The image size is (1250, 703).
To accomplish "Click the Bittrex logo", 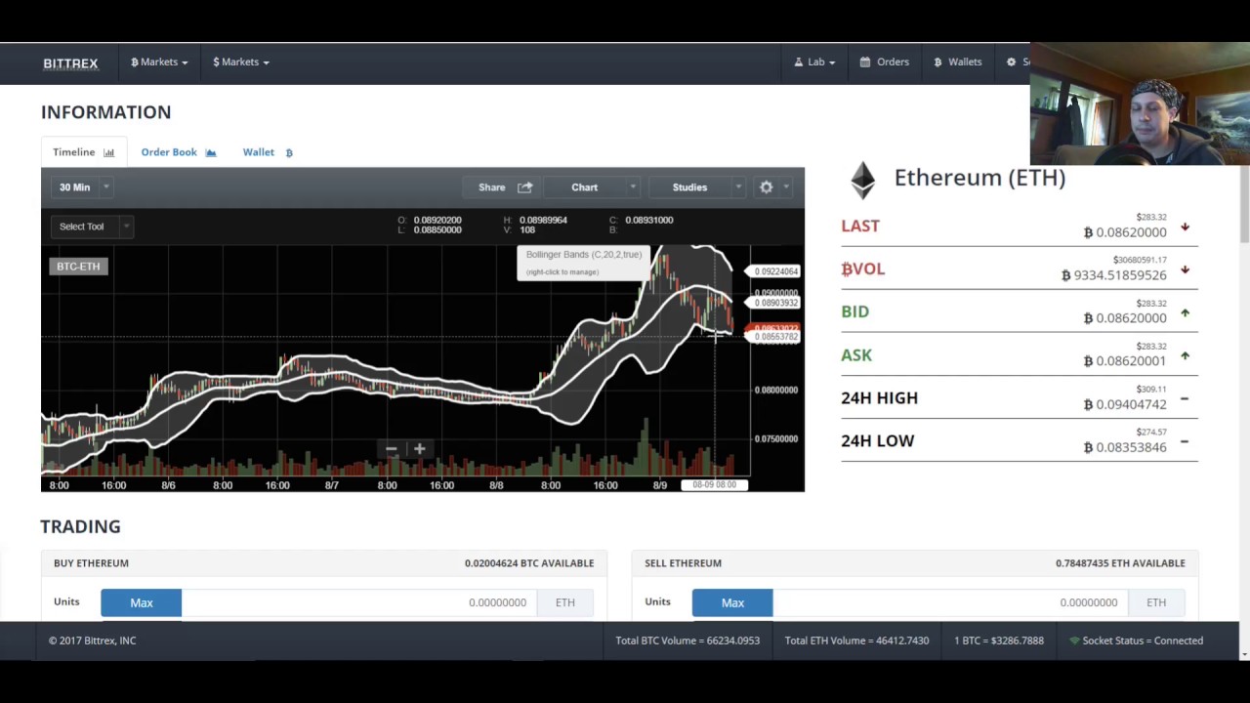I will click(70, 63).
